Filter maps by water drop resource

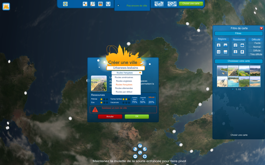pyautogui.click(x=242, y=52)
